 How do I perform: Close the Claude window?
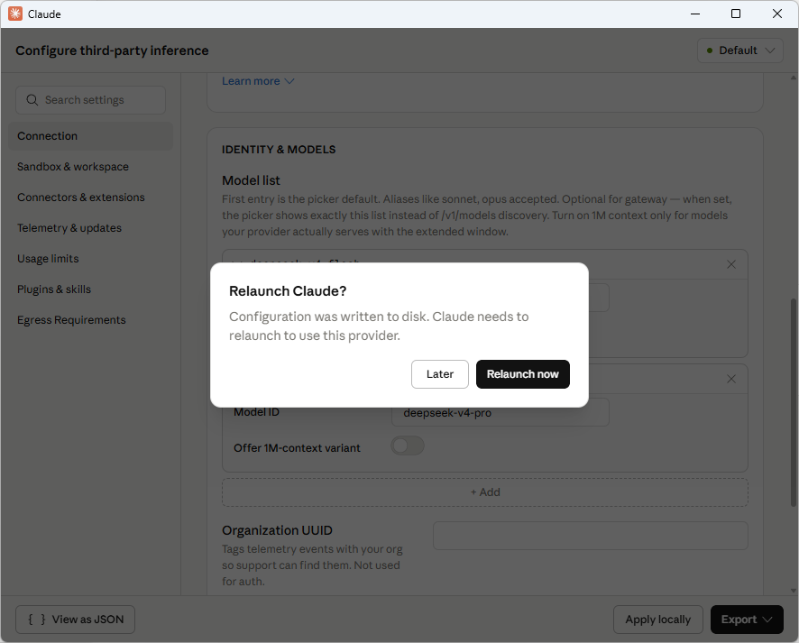point(777,14)
